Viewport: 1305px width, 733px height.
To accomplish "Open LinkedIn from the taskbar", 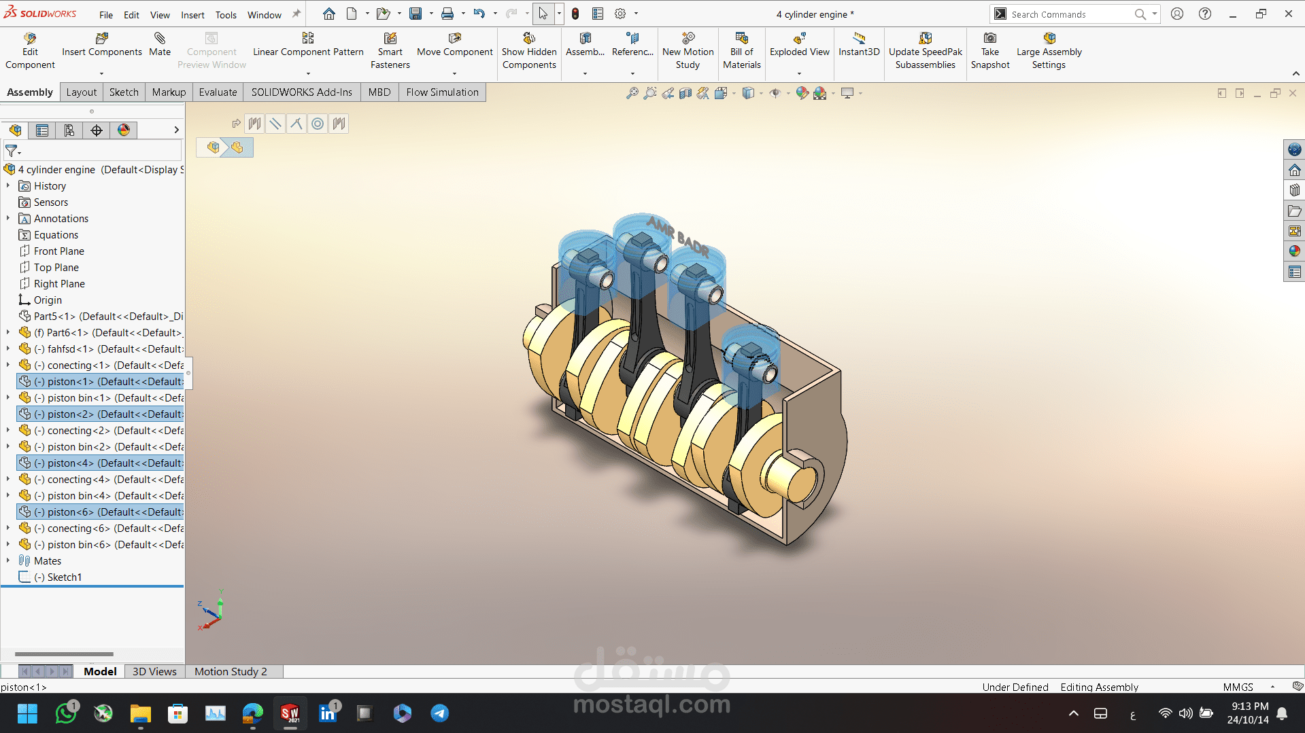I will [328, 713].
